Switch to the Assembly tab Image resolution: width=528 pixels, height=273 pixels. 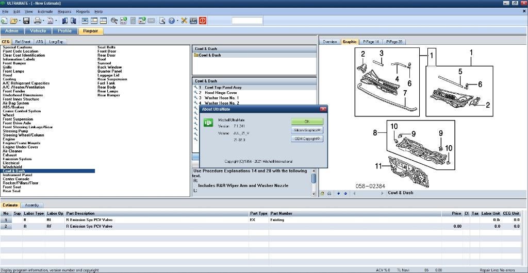pos(32,205)
